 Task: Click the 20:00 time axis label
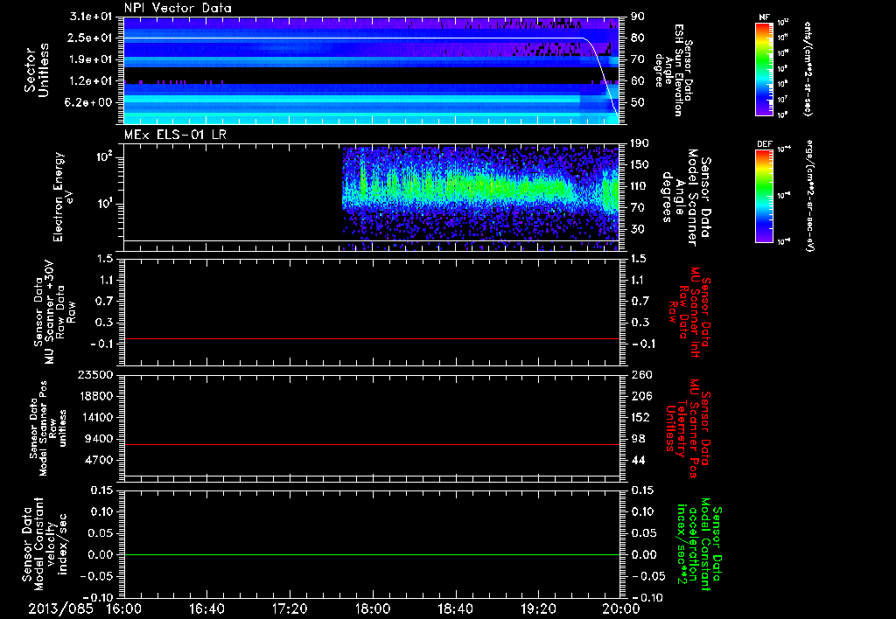pyautogui.click(x=621, y=609)
